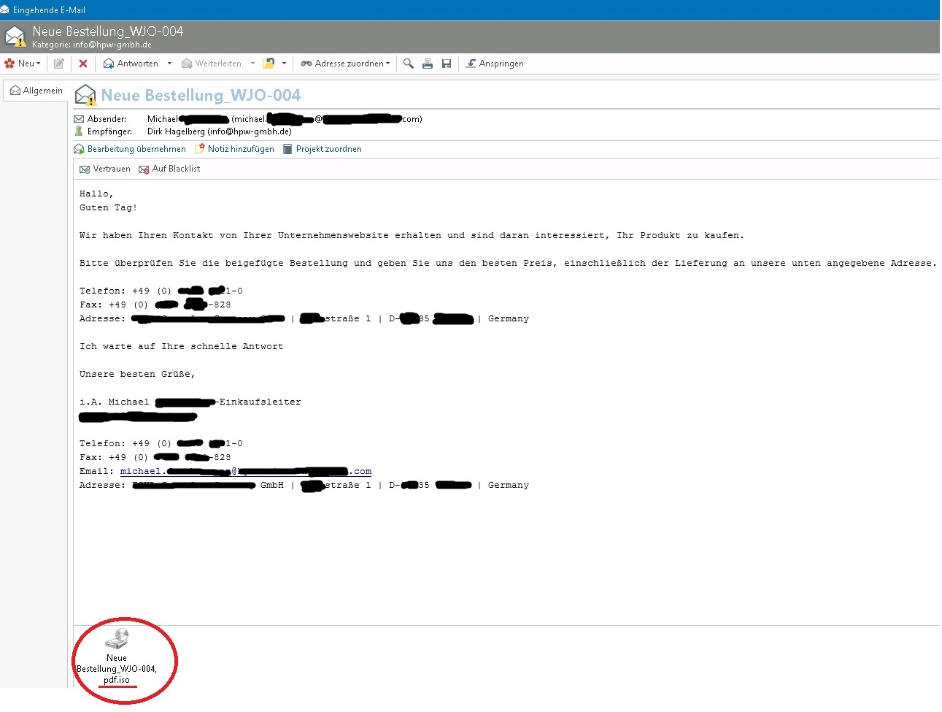The image size is (942, 712).
Task: Click the title bar Eingehende E-Mail icon
Action: point(5,9)
